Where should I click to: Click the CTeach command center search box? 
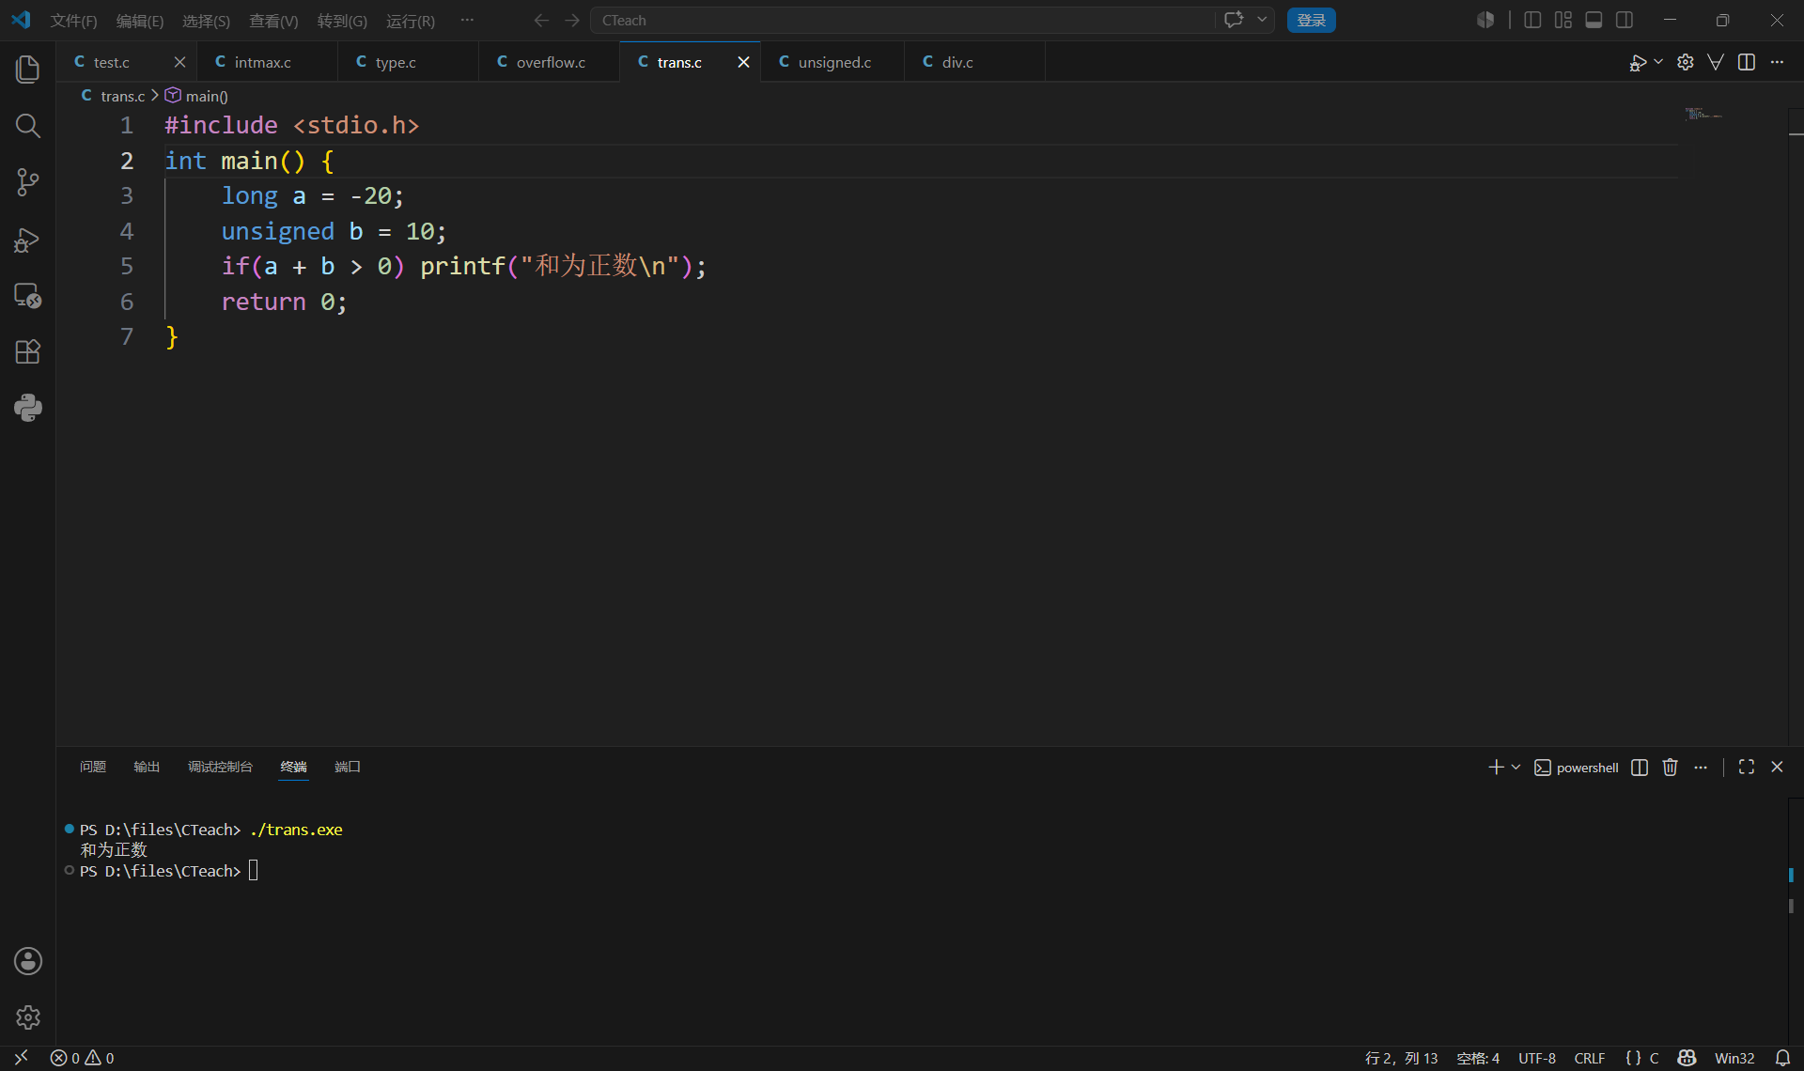pyautogui.click(x=902, y=20)
